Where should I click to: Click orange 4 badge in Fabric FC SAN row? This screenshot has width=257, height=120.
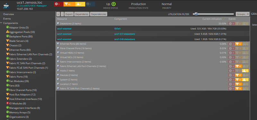238,89
